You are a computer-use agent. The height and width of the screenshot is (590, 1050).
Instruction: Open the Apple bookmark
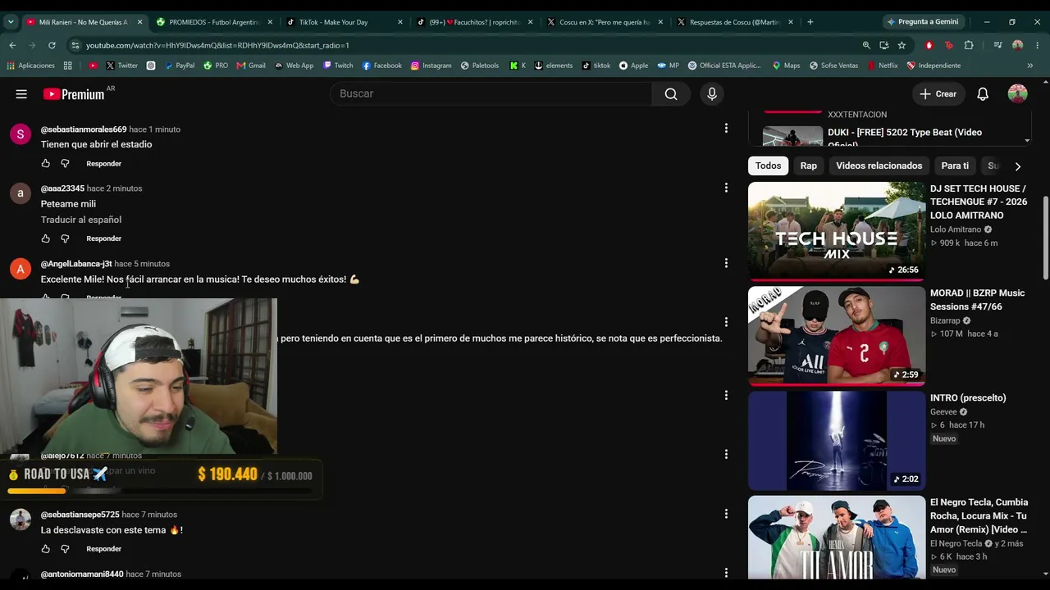633,66
